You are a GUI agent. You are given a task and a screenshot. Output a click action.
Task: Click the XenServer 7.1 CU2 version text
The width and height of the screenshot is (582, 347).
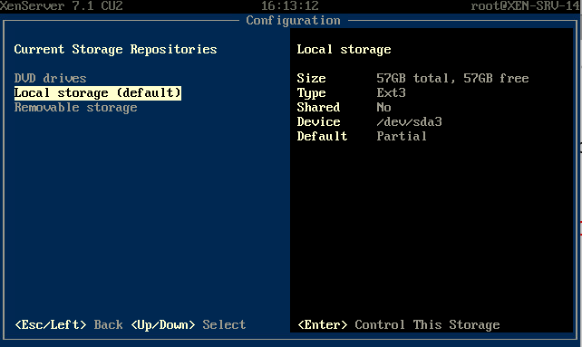click(62, 6)
